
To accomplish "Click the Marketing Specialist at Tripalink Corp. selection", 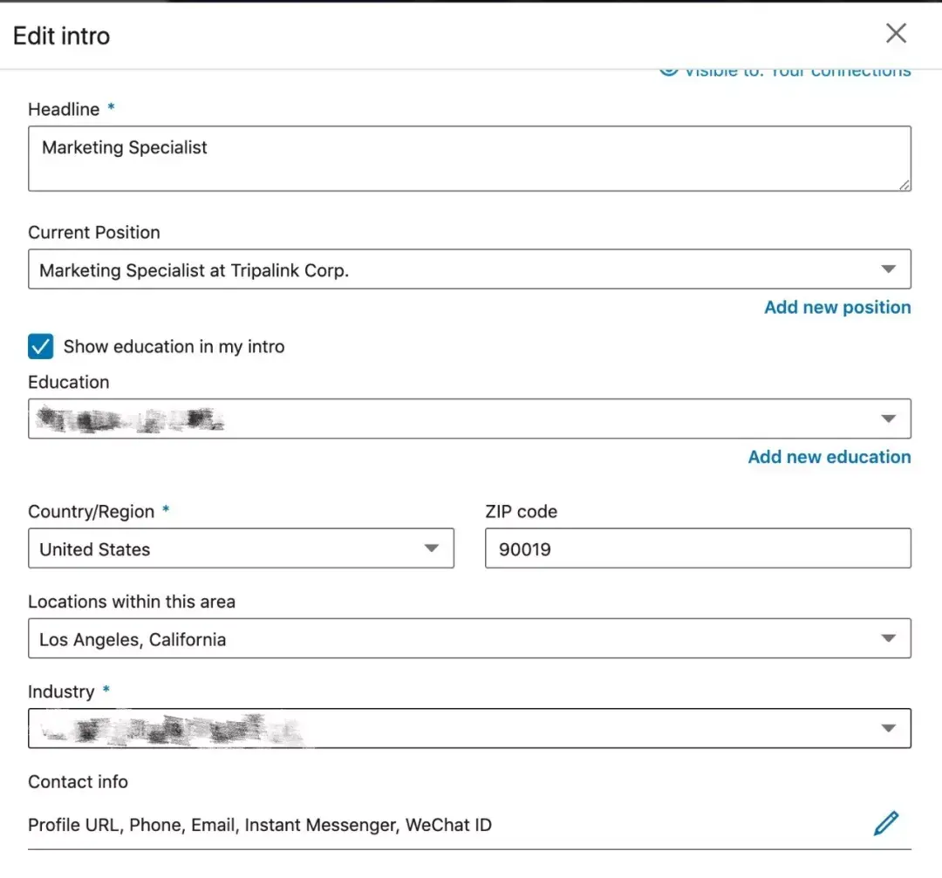I will (195, 270).
